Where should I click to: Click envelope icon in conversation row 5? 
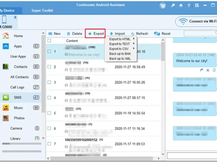click(66, 116)
